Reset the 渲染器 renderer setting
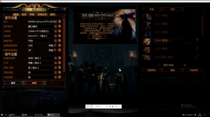This screenshot has width=210, height=117. tap(60, 36)
